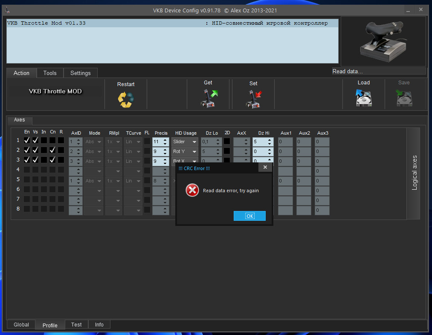Click the Precis stepper value for axis 1
432x335 pixels.
[x=157, y=142]
